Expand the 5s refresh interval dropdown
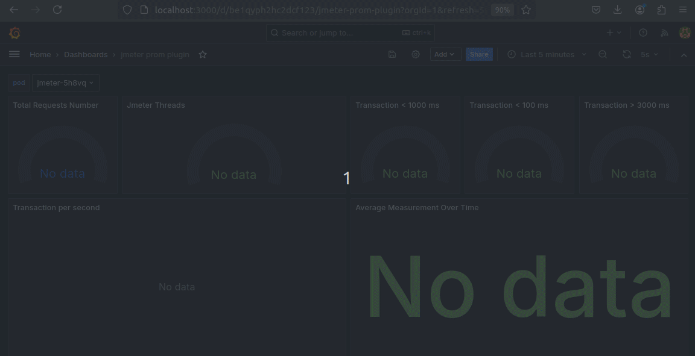The width and height of the screenshot is (695, 356). tap(650, 54)
